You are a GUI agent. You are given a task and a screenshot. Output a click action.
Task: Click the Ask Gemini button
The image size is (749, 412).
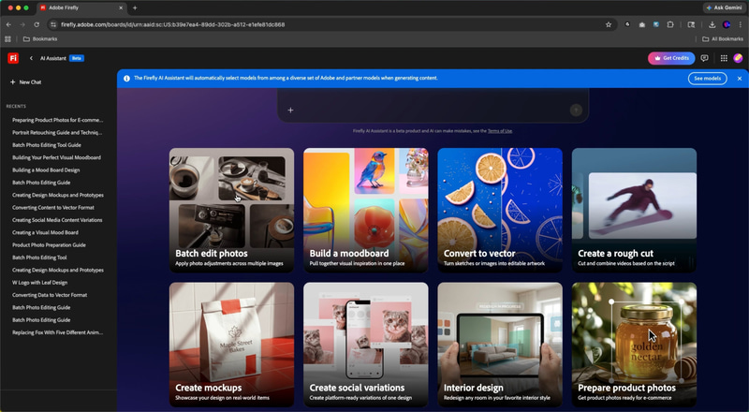tap(724, 7)
